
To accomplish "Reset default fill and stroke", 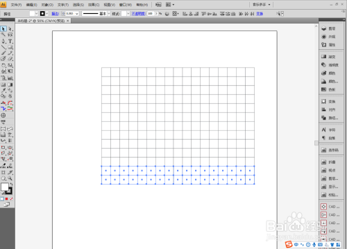I will (2, 193).
